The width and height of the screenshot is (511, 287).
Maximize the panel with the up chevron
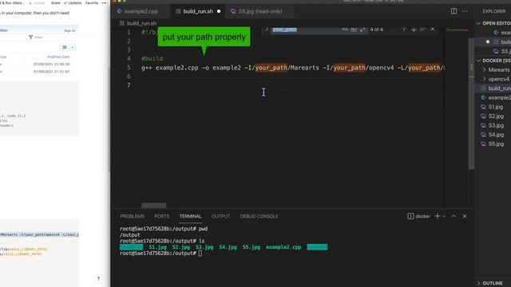[x=454, y=216]
